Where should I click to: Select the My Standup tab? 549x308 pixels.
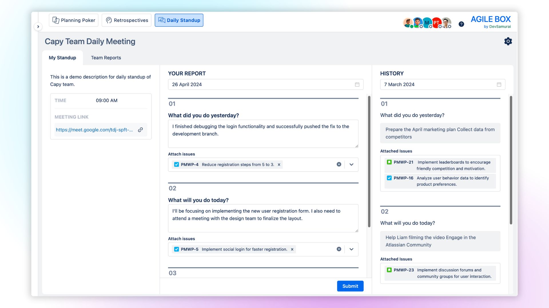coord(62,58)
